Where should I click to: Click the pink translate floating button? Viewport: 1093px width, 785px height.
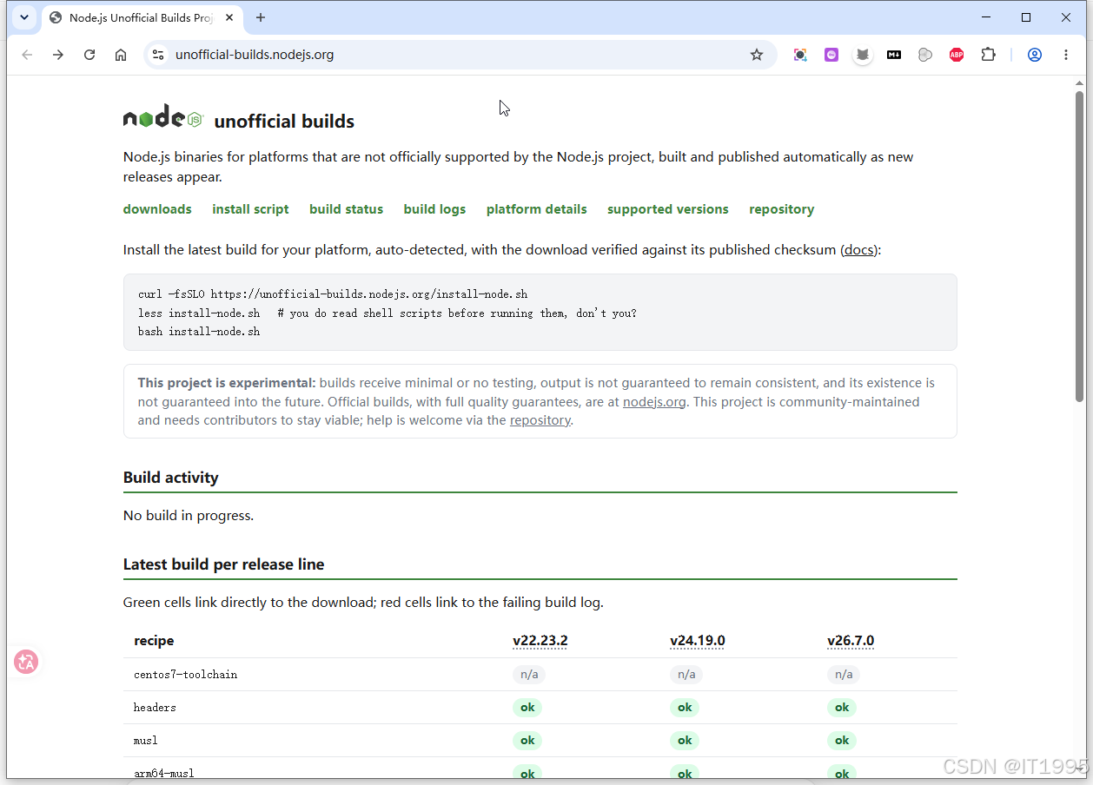(26, 662)
